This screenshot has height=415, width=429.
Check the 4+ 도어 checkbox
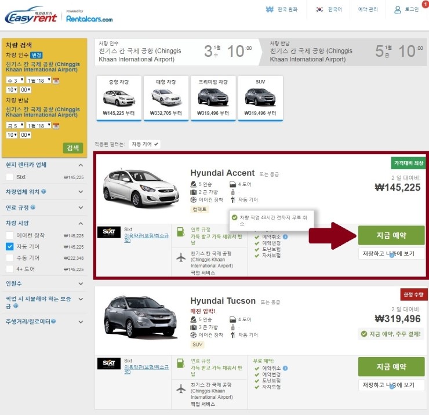click(10, 269)
